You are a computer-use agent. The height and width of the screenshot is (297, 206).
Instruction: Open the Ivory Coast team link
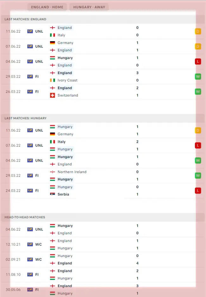pos(68,80)
